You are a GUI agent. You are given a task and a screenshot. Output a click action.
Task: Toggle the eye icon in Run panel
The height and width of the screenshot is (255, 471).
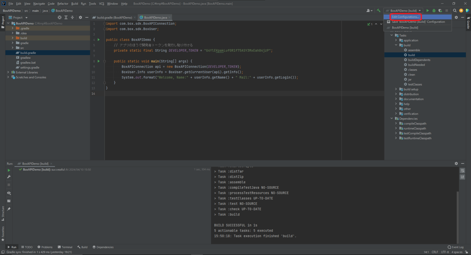(9, 193)
